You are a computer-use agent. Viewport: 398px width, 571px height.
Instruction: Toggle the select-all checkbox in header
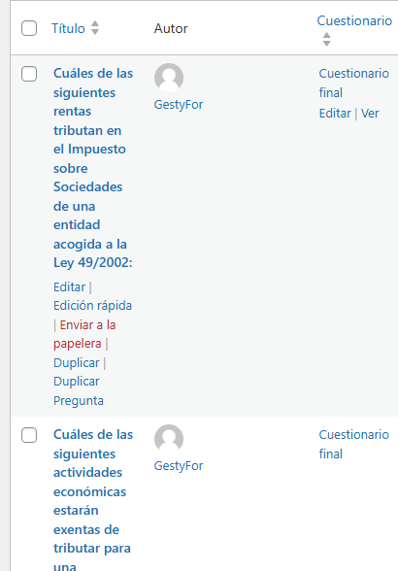coord(29,28)
